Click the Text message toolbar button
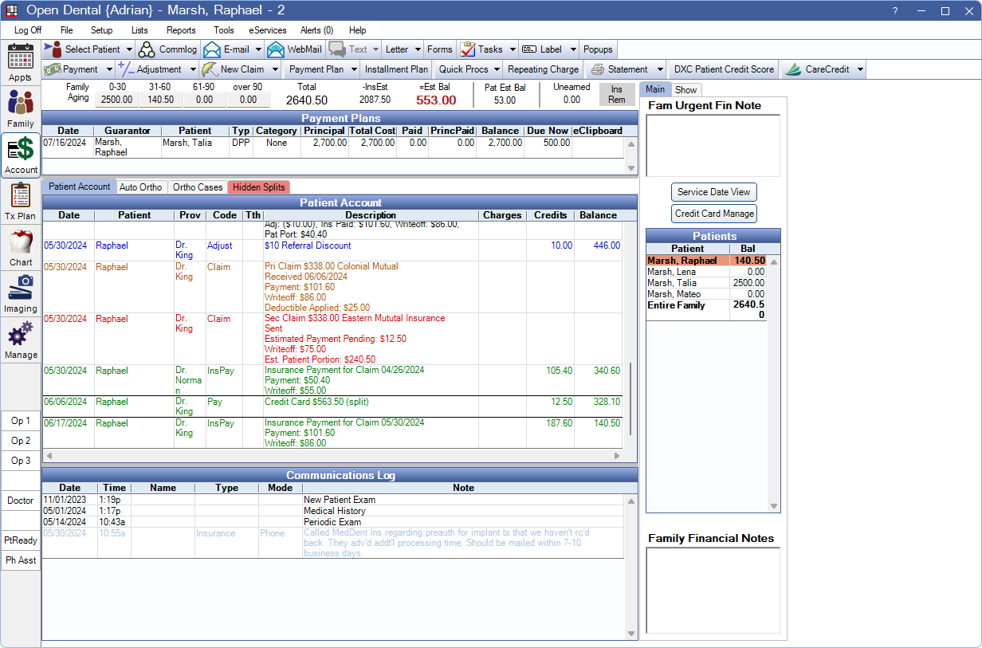Screen dimensions: 982x648 pyautogui.click(x=349, y=49)
